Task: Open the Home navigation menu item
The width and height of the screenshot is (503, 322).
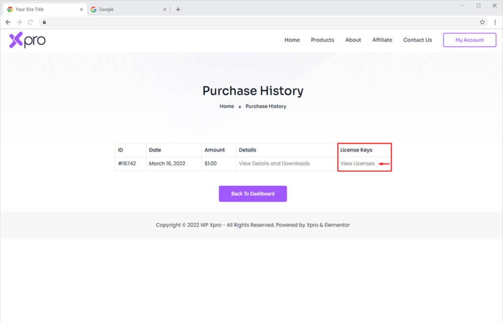Action: pyautogui.click(x=292, y=40)
